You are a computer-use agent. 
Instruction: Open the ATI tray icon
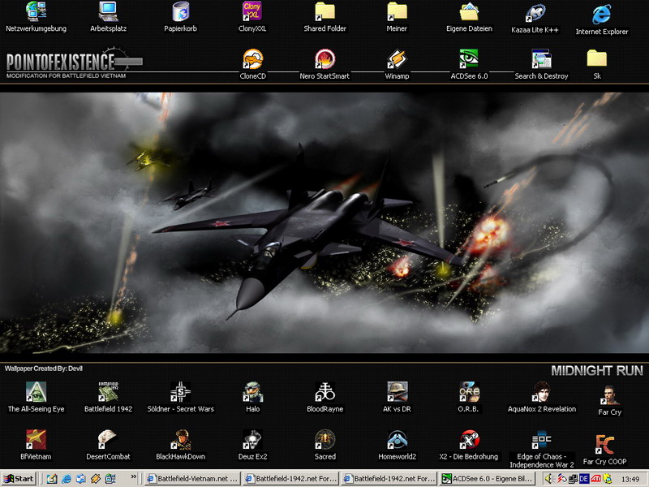(595, 479)
